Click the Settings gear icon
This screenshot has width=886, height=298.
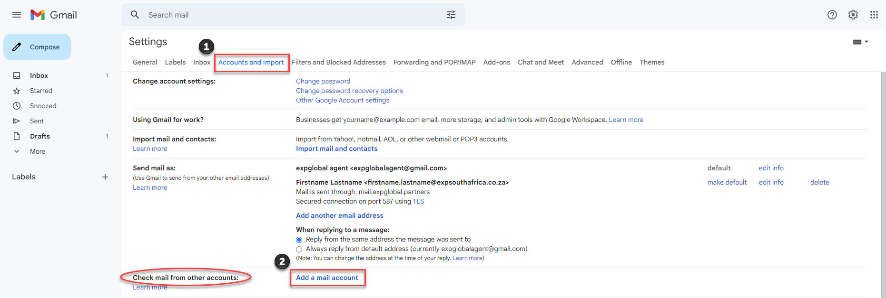pos(853,15)
